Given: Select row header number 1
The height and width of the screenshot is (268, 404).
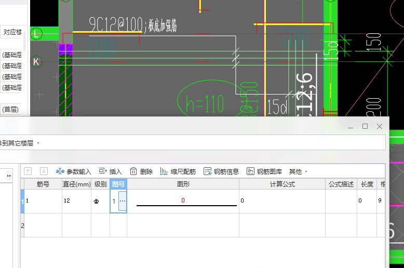Looking at the screenshot, I should click(22, 201).
